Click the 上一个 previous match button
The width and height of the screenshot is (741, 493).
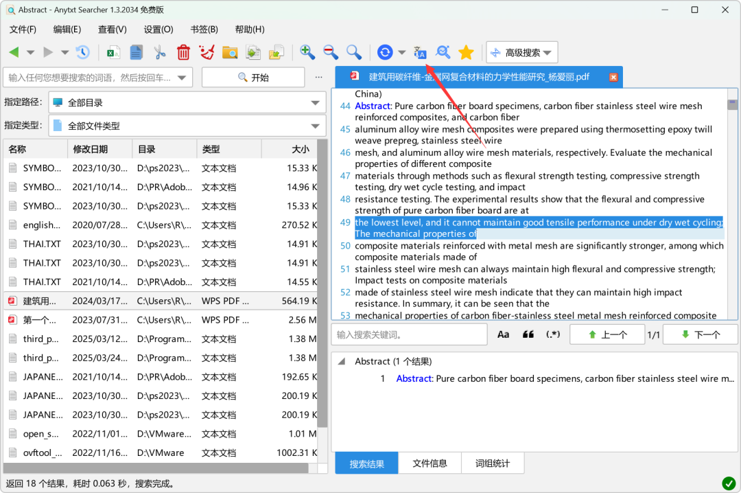pos(607,334)
